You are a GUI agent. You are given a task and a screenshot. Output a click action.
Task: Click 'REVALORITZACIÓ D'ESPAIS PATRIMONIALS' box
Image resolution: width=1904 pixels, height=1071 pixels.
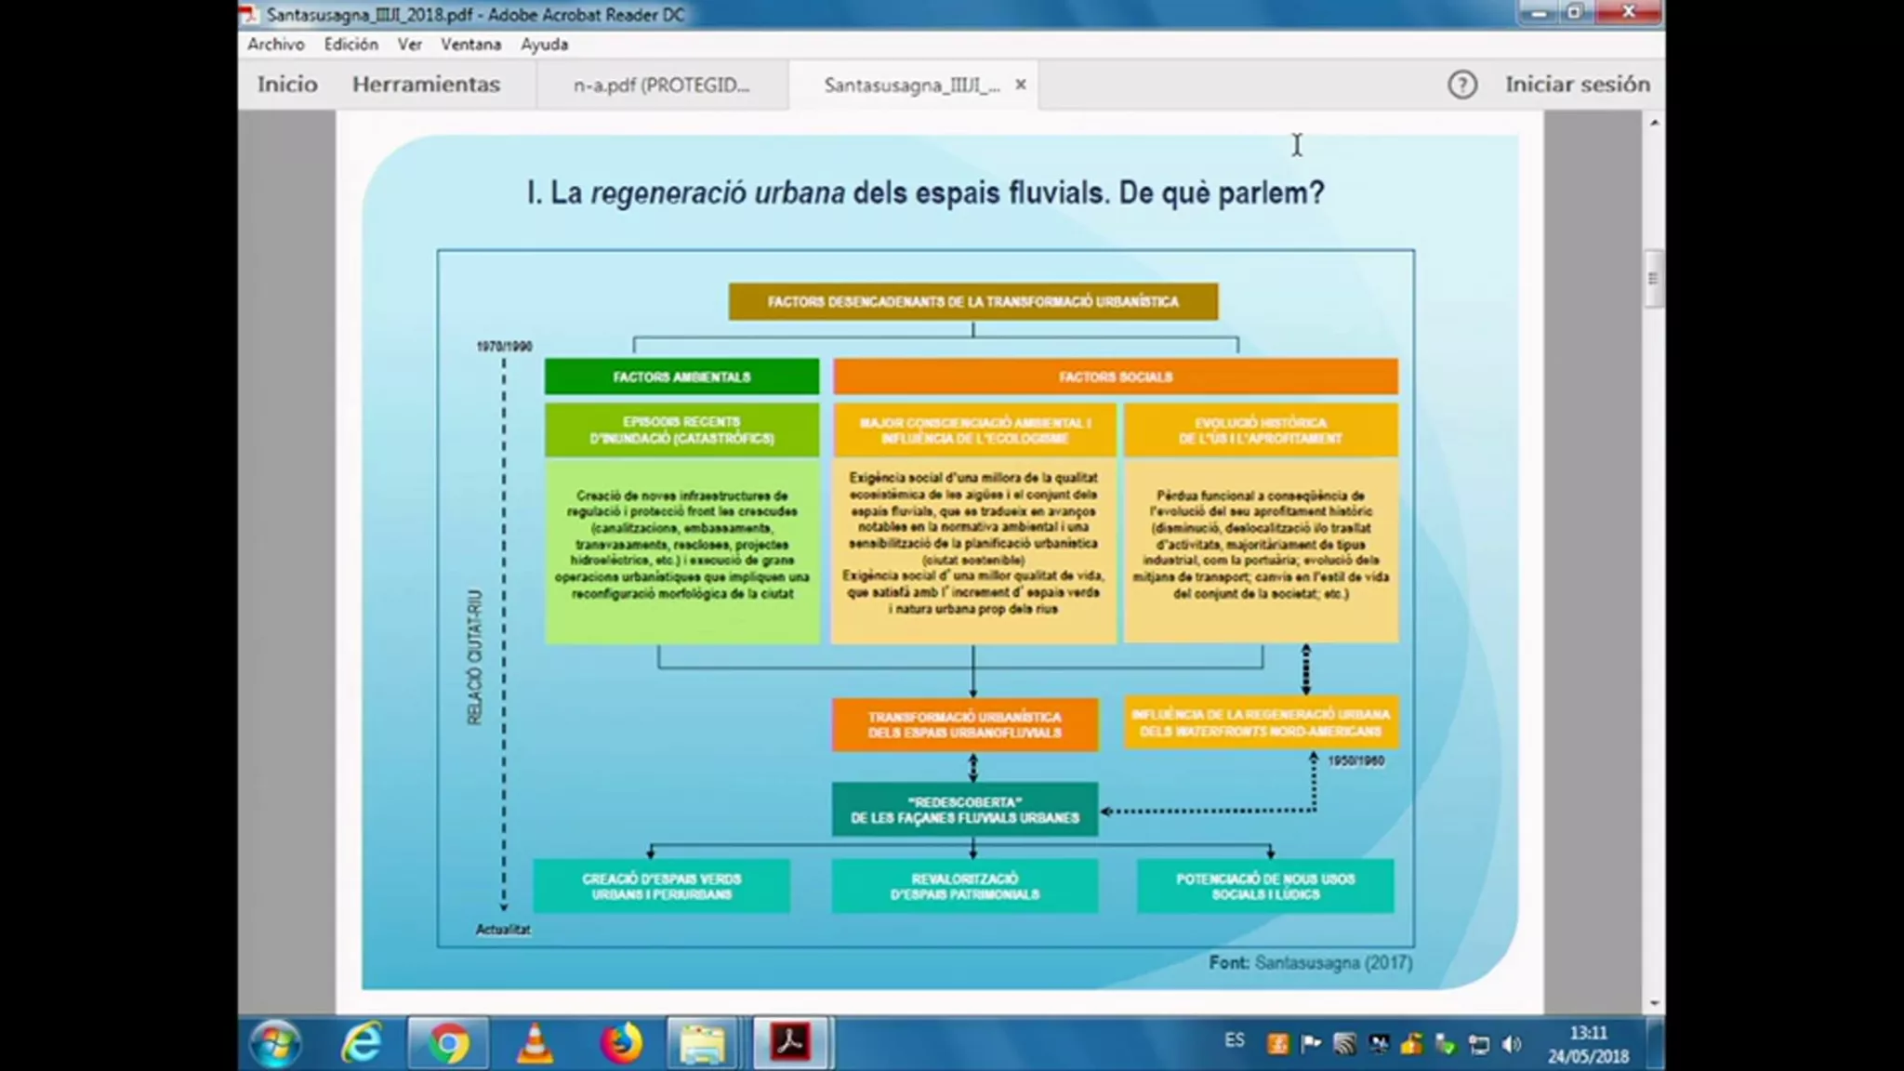(x=965, y=886)
